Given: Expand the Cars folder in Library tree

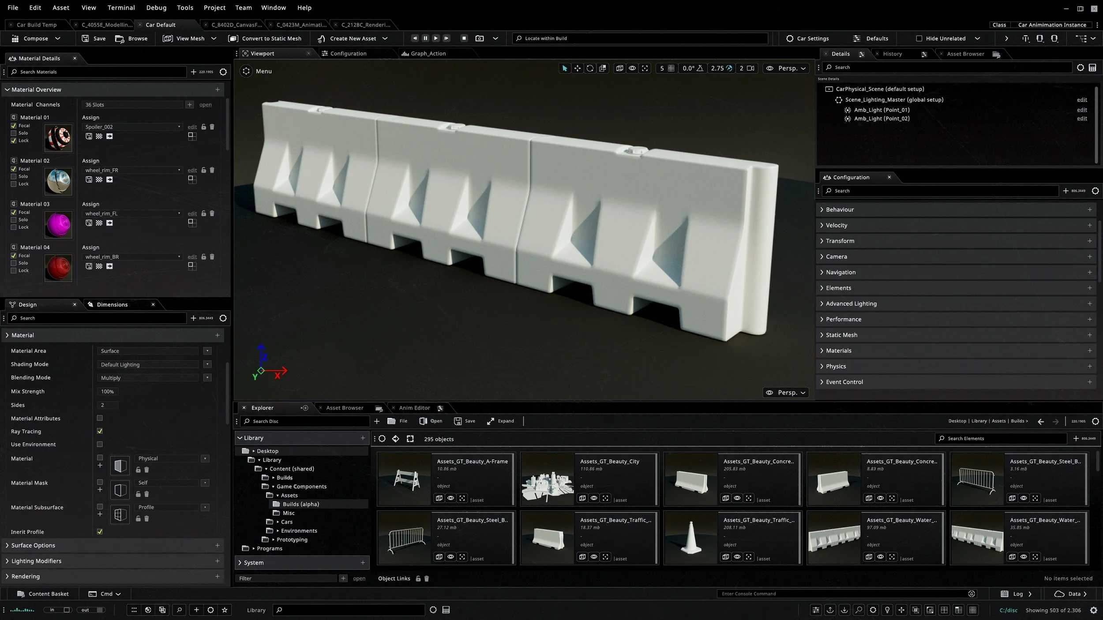Looking at the screenshot, I should pyautogui.click(x=278, y=522).
